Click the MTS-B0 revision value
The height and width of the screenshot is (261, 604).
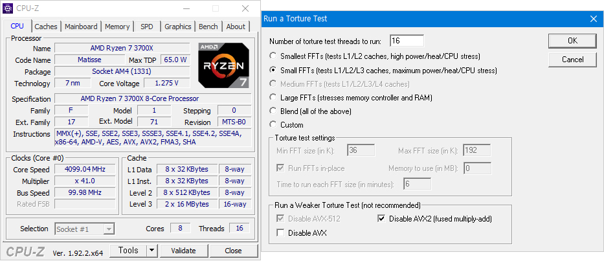(234, 122)
